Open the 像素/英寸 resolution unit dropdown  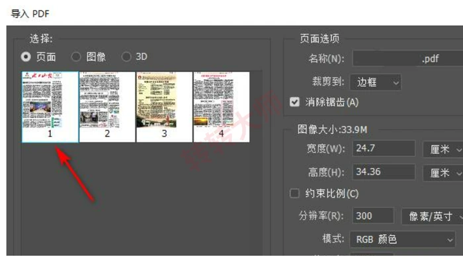[x=432, y=216]
